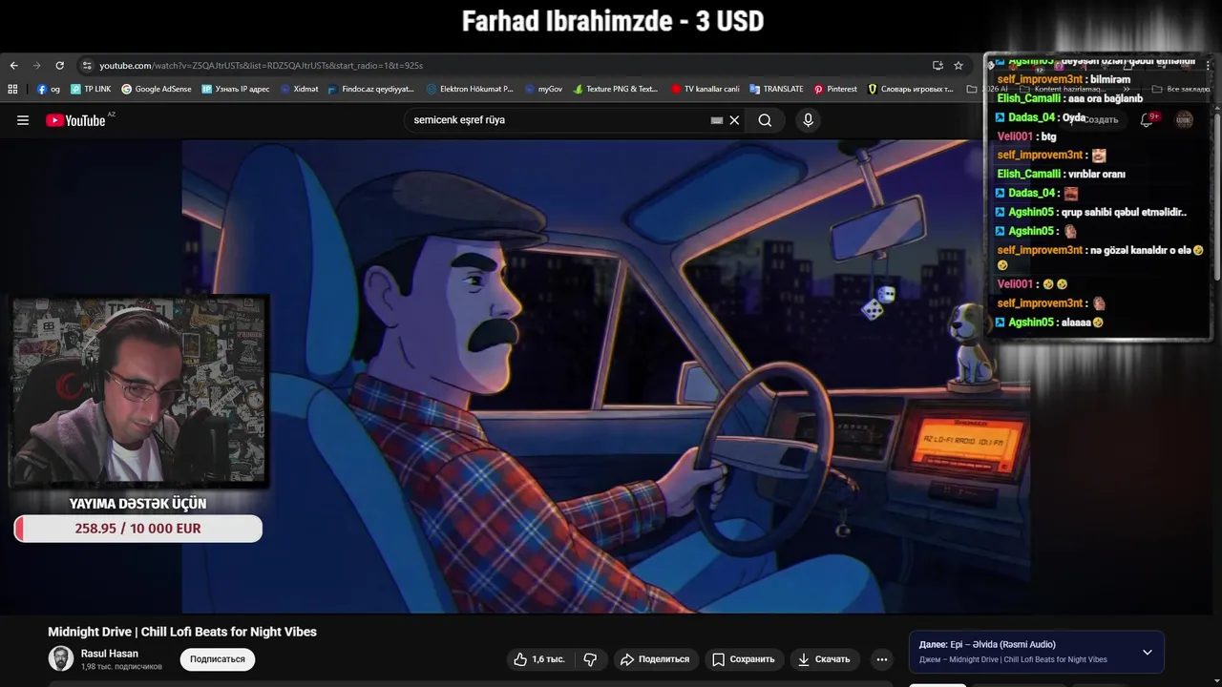Click the magnifier search button
1222x687 pixels.
pos(765,120)
